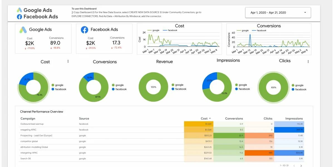Click the $815.23 cost cell
Image resolution: width=334 pixels, height=167 pixels.
click(x=199, y=136)
